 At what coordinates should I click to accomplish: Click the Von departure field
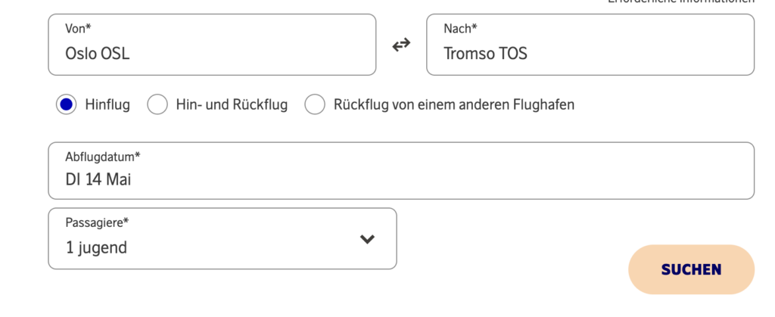tap(212, 45)
